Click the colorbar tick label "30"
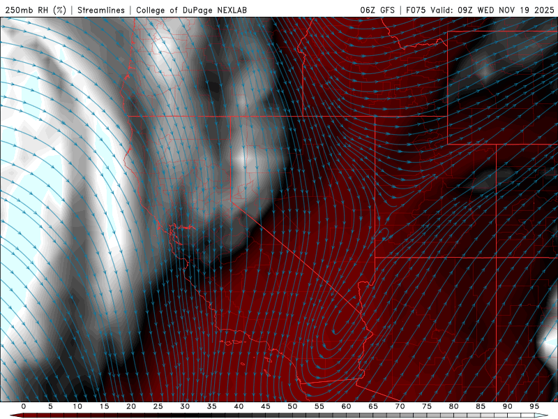 click(185, 406)
